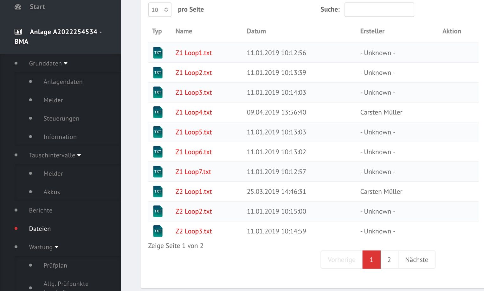Click Carsten Müller in the Z2 Loop1.txt row
The height and width of the screenshot is (291, 484).
click(x=381, y=192)
